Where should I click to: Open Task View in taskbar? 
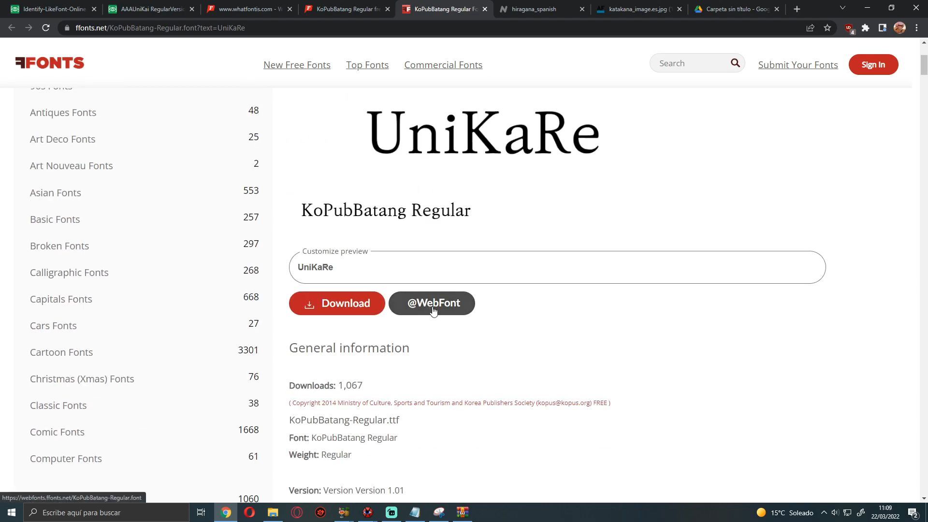tap(201, 512)
